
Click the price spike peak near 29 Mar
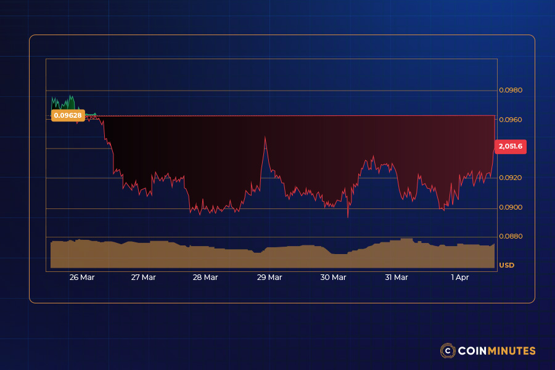click(x=265, y=138)
